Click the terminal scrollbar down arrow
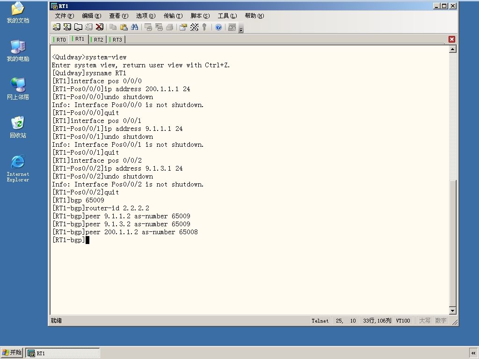This screenshot has height=359, width=479. tap(453, 311)
